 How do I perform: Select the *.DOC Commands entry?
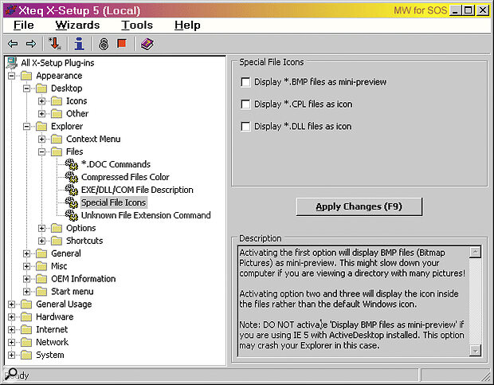click(116, 164)
